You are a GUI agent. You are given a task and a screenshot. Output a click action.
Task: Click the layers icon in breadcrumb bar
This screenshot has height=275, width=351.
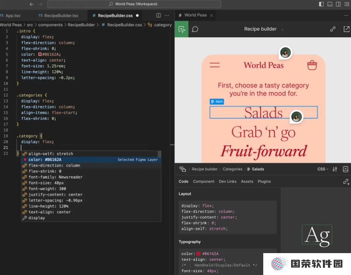(183, 169)
